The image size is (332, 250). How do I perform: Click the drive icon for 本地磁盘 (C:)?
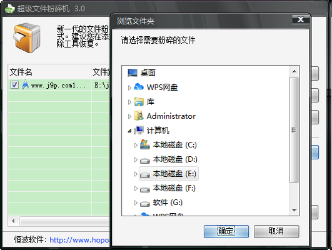[x=145, y=144]
